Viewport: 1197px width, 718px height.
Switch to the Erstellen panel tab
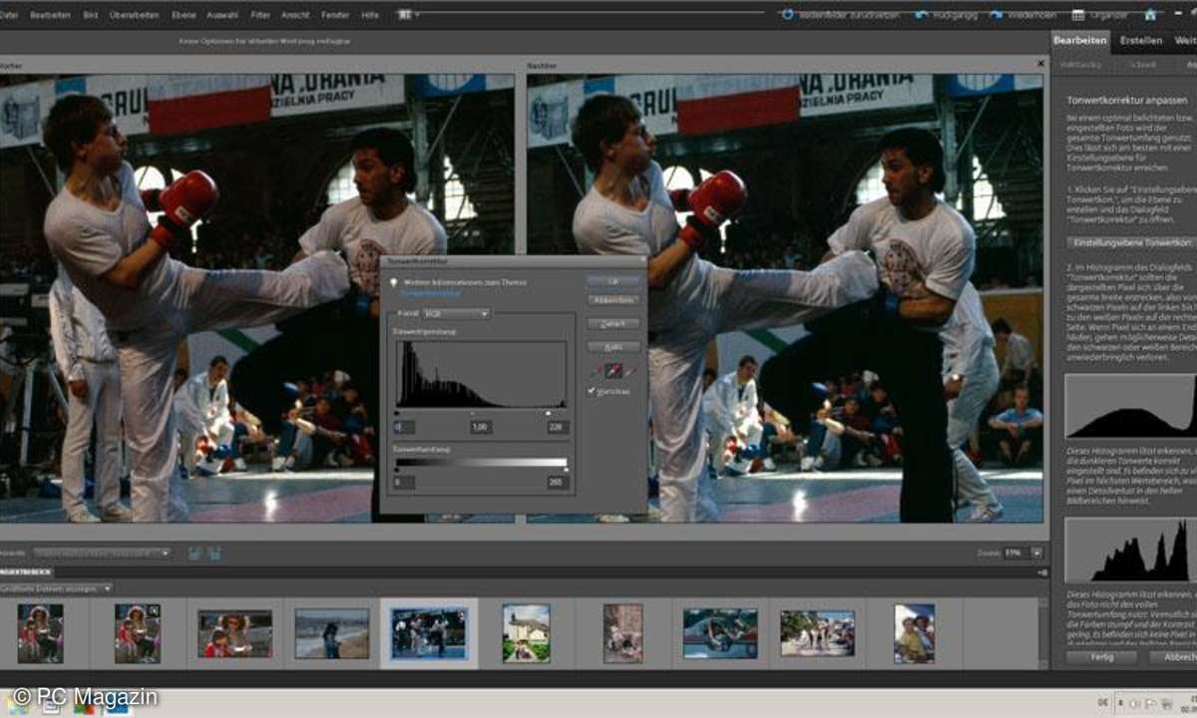[x=1140, y=41]
